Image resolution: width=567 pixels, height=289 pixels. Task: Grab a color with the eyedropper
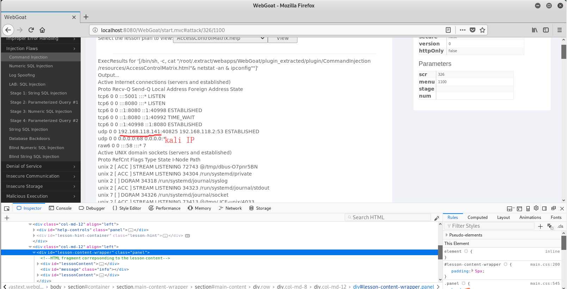(437, 218)
